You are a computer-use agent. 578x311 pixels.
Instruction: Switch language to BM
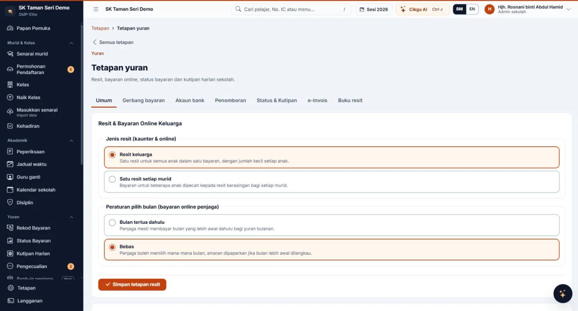click(460, 9)
